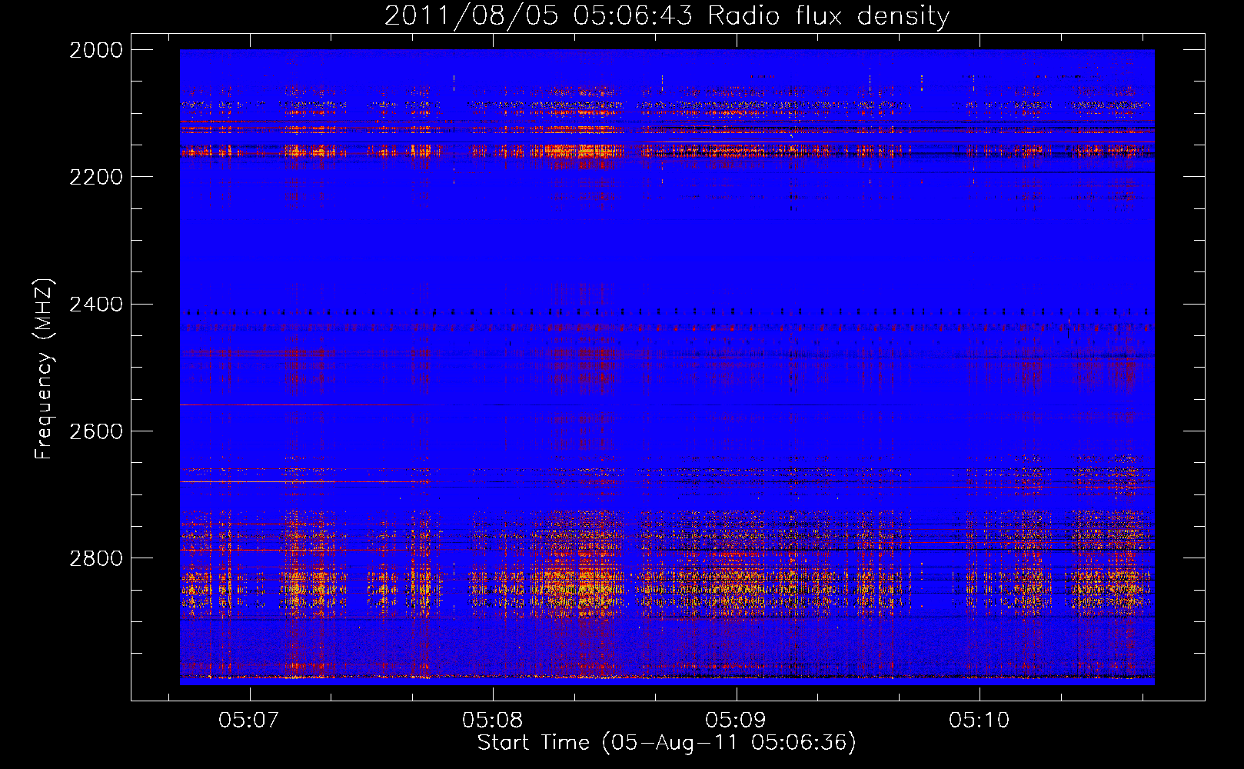
Task: Click the "2400" frequency axis label
Action: pos(96,305)
